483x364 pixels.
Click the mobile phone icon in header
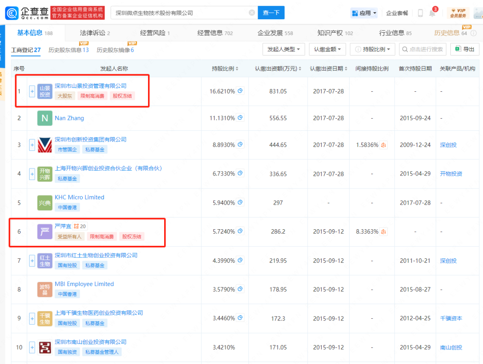[420, 13]
